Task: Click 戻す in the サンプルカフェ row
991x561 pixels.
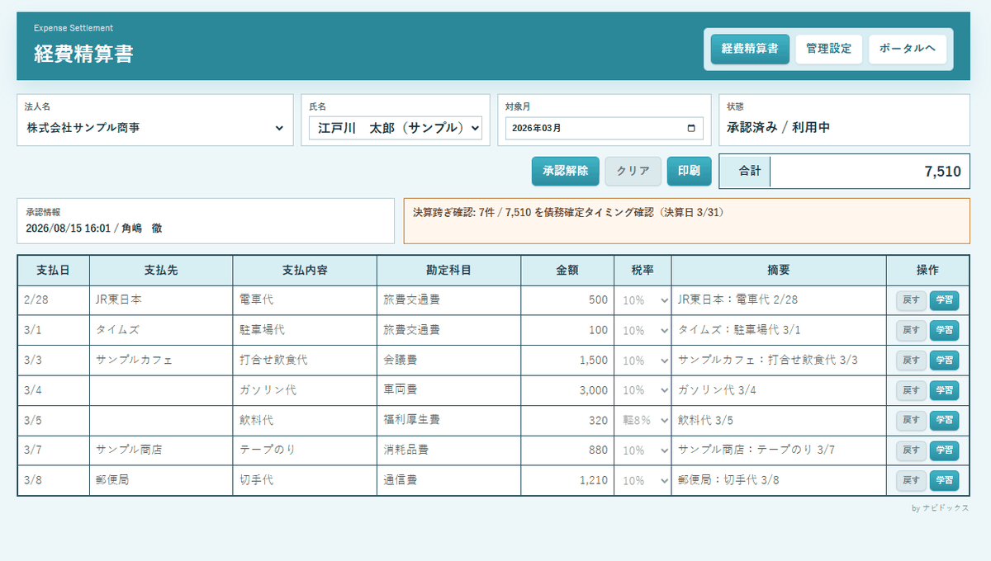Action: (x=912, y=361)
